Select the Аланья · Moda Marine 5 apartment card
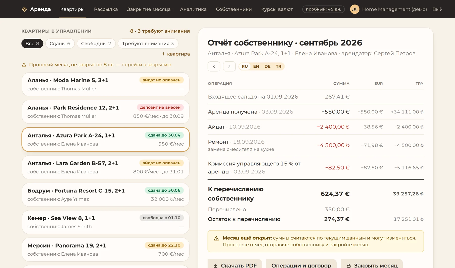Image resolution: width=455 pixels, height=268 pixels. pos(106,84)
